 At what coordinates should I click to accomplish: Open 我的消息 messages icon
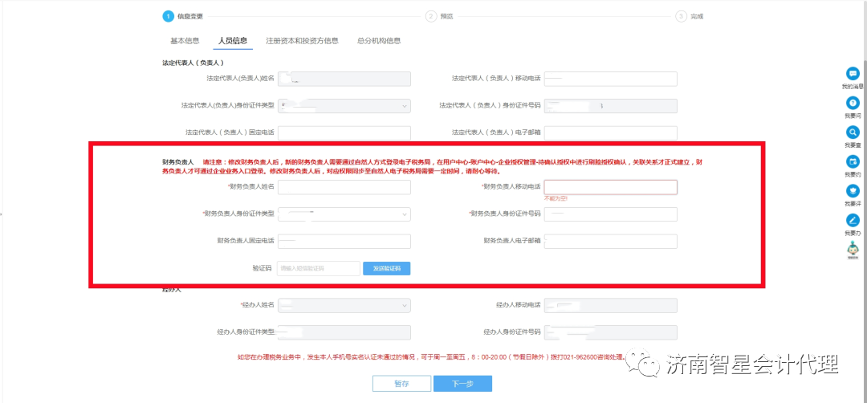[x=853, y=74]
